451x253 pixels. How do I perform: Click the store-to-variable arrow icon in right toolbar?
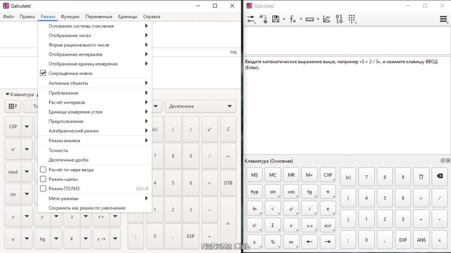pos(263,19)
